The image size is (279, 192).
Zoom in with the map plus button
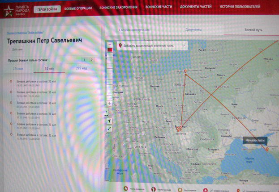[109, 103]
